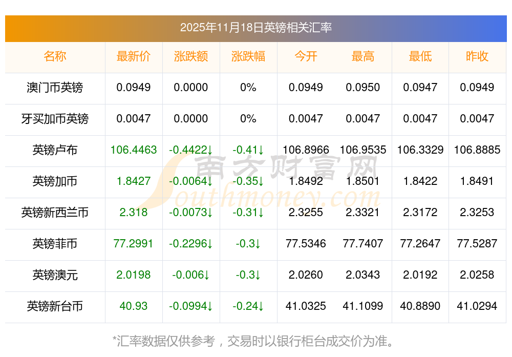
Task: Click the 最高 column header
Action: click(x=363, y=56)
